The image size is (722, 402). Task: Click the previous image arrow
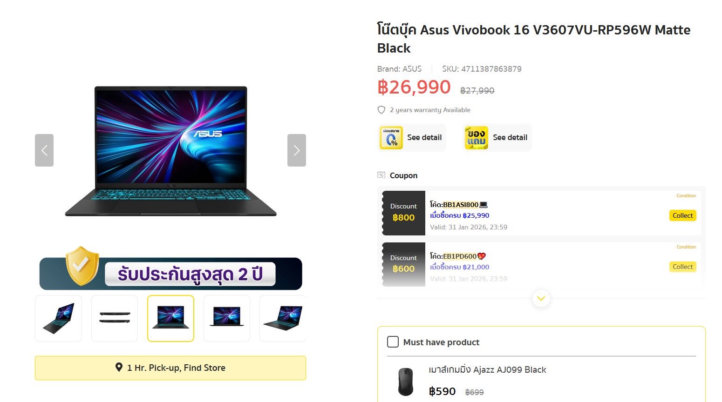(x=44, y=150)
